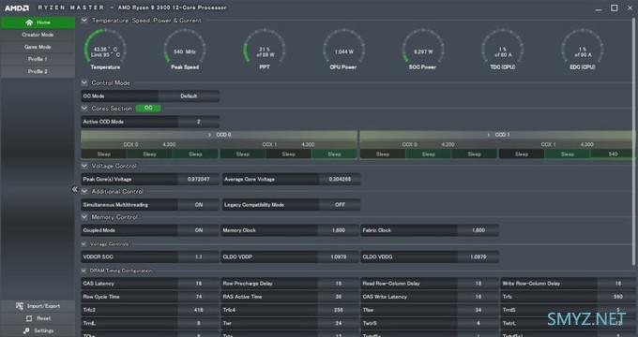Click the PPT gauge

[x=265, y=49]
